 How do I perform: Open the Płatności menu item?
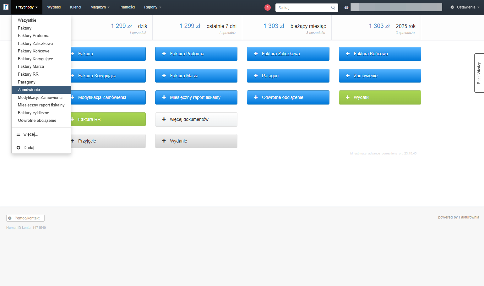tap(127, 7)
